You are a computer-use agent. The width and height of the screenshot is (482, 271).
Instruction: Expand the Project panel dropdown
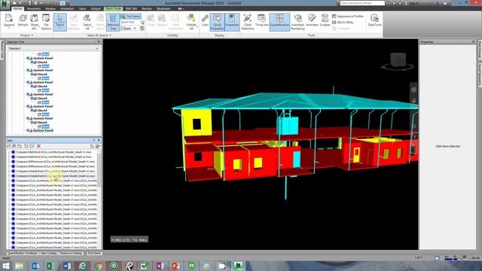point(26,35)
